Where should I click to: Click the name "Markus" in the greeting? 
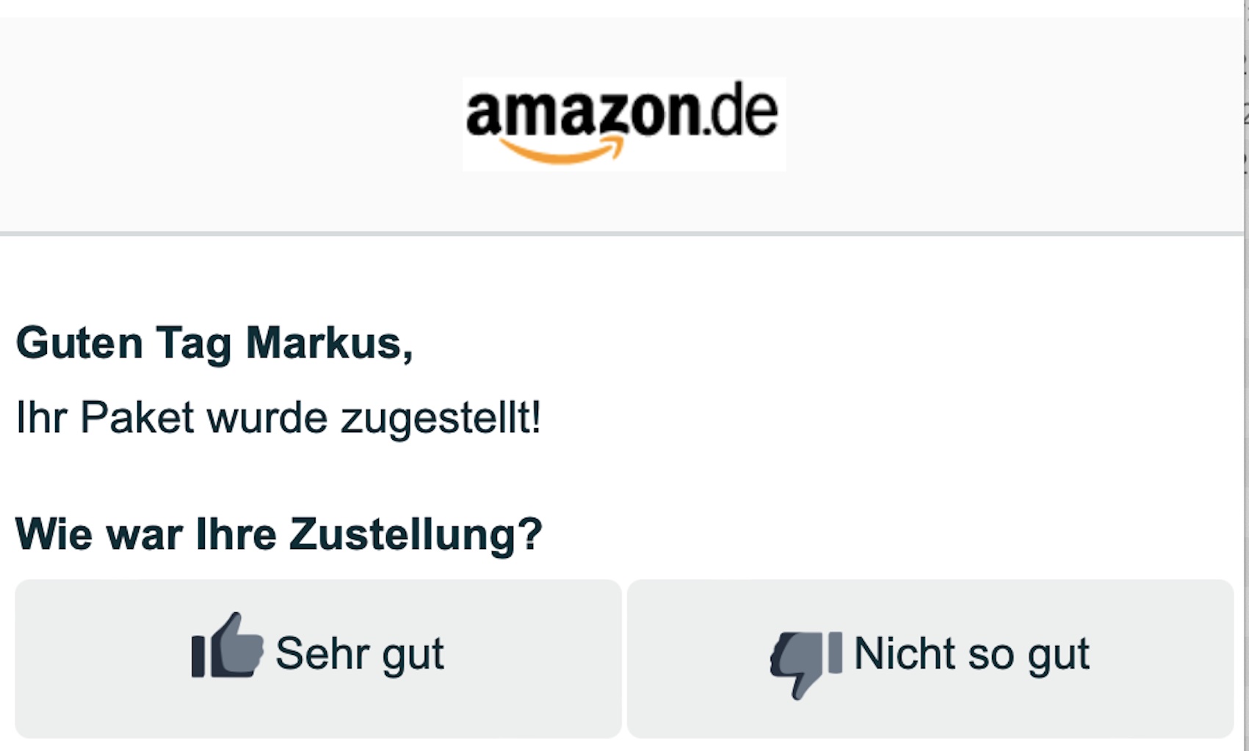328,343
